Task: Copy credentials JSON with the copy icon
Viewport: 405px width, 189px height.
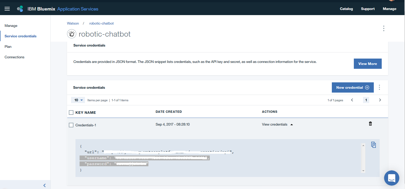Action: pyautogui.click(x=374, y=145)
